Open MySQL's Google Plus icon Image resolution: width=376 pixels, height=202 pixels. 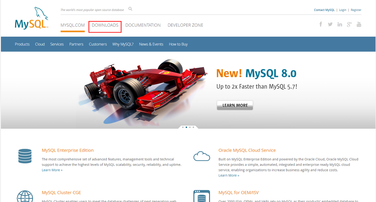349,24
